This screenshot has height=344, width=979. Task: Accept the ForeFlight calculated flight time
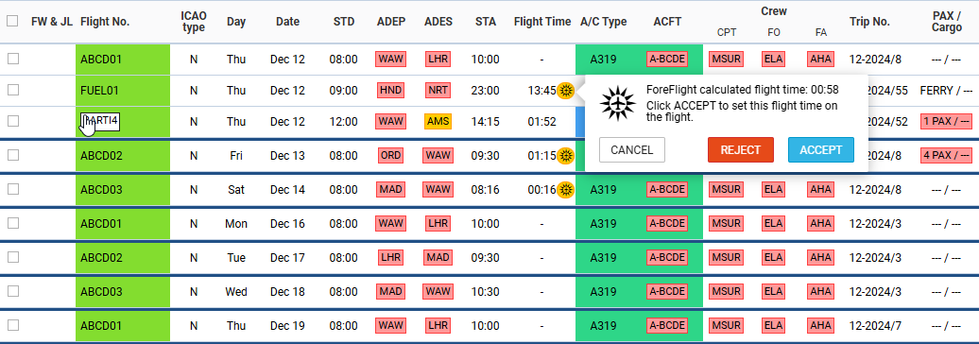coord(821,150)
